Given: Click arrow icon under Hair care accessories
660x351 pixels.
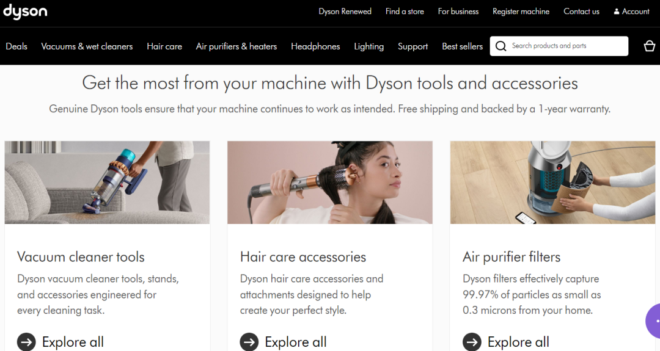Looking at the screenshot, I should [x=249, y=342].
